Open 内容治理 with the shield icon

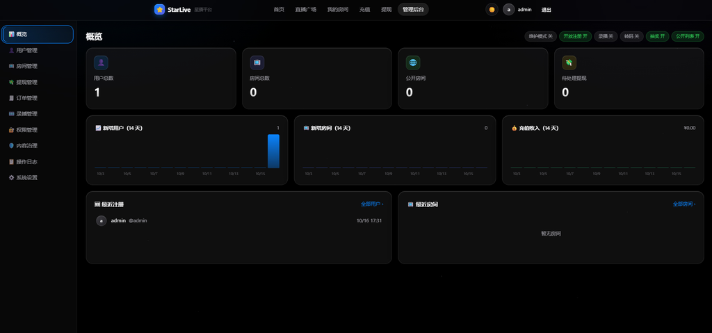pos(38,146)
